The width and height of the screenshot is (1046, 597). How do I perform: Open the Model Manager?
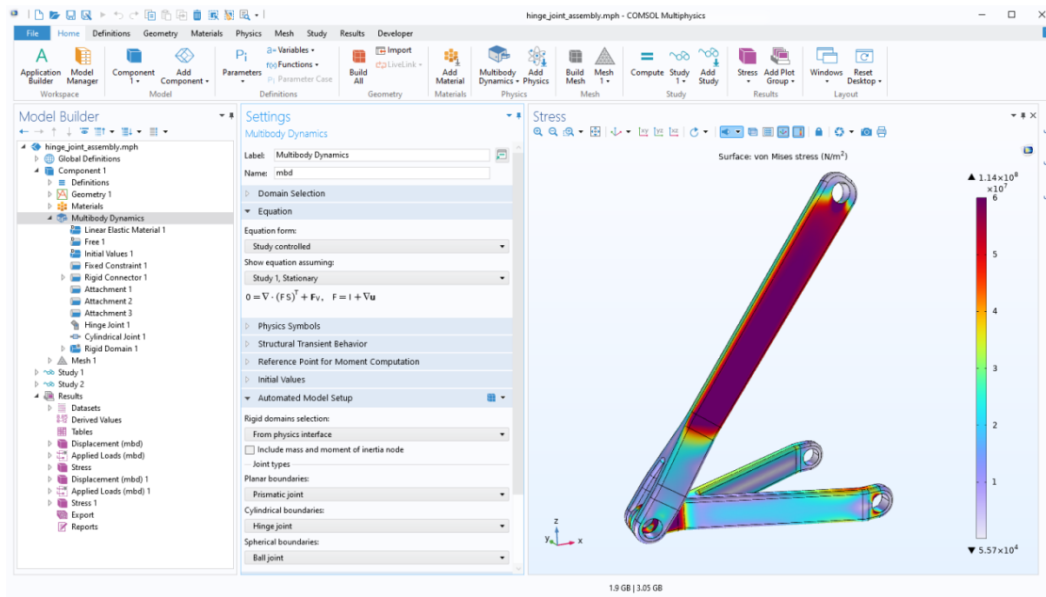pyautogui.click(x=82, y=65)
